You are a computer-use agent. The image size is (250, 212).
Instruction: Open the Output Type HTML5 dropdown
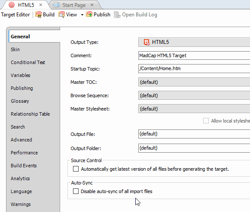(194, 42)
